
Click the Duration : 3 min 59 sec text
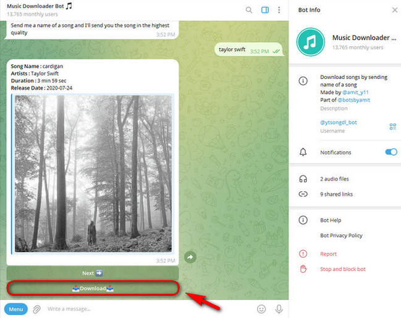click(x=38, y=81)
